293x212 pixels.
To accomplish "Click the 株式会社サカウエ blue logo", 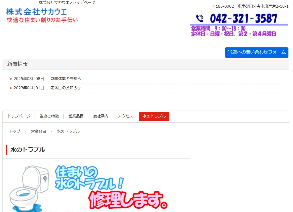I will [x=37, y=12].
